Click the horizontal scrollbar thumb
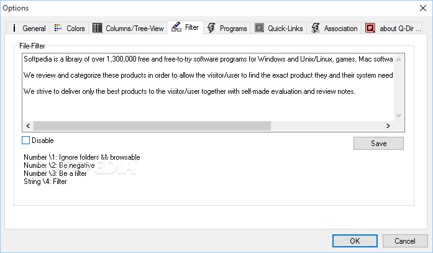This screenshot has height=253, width=433. point(152,126)
